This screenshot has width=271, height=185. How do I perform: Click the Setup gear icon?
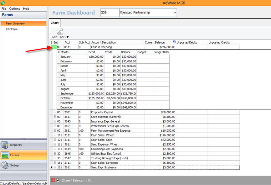pos(5,165)
